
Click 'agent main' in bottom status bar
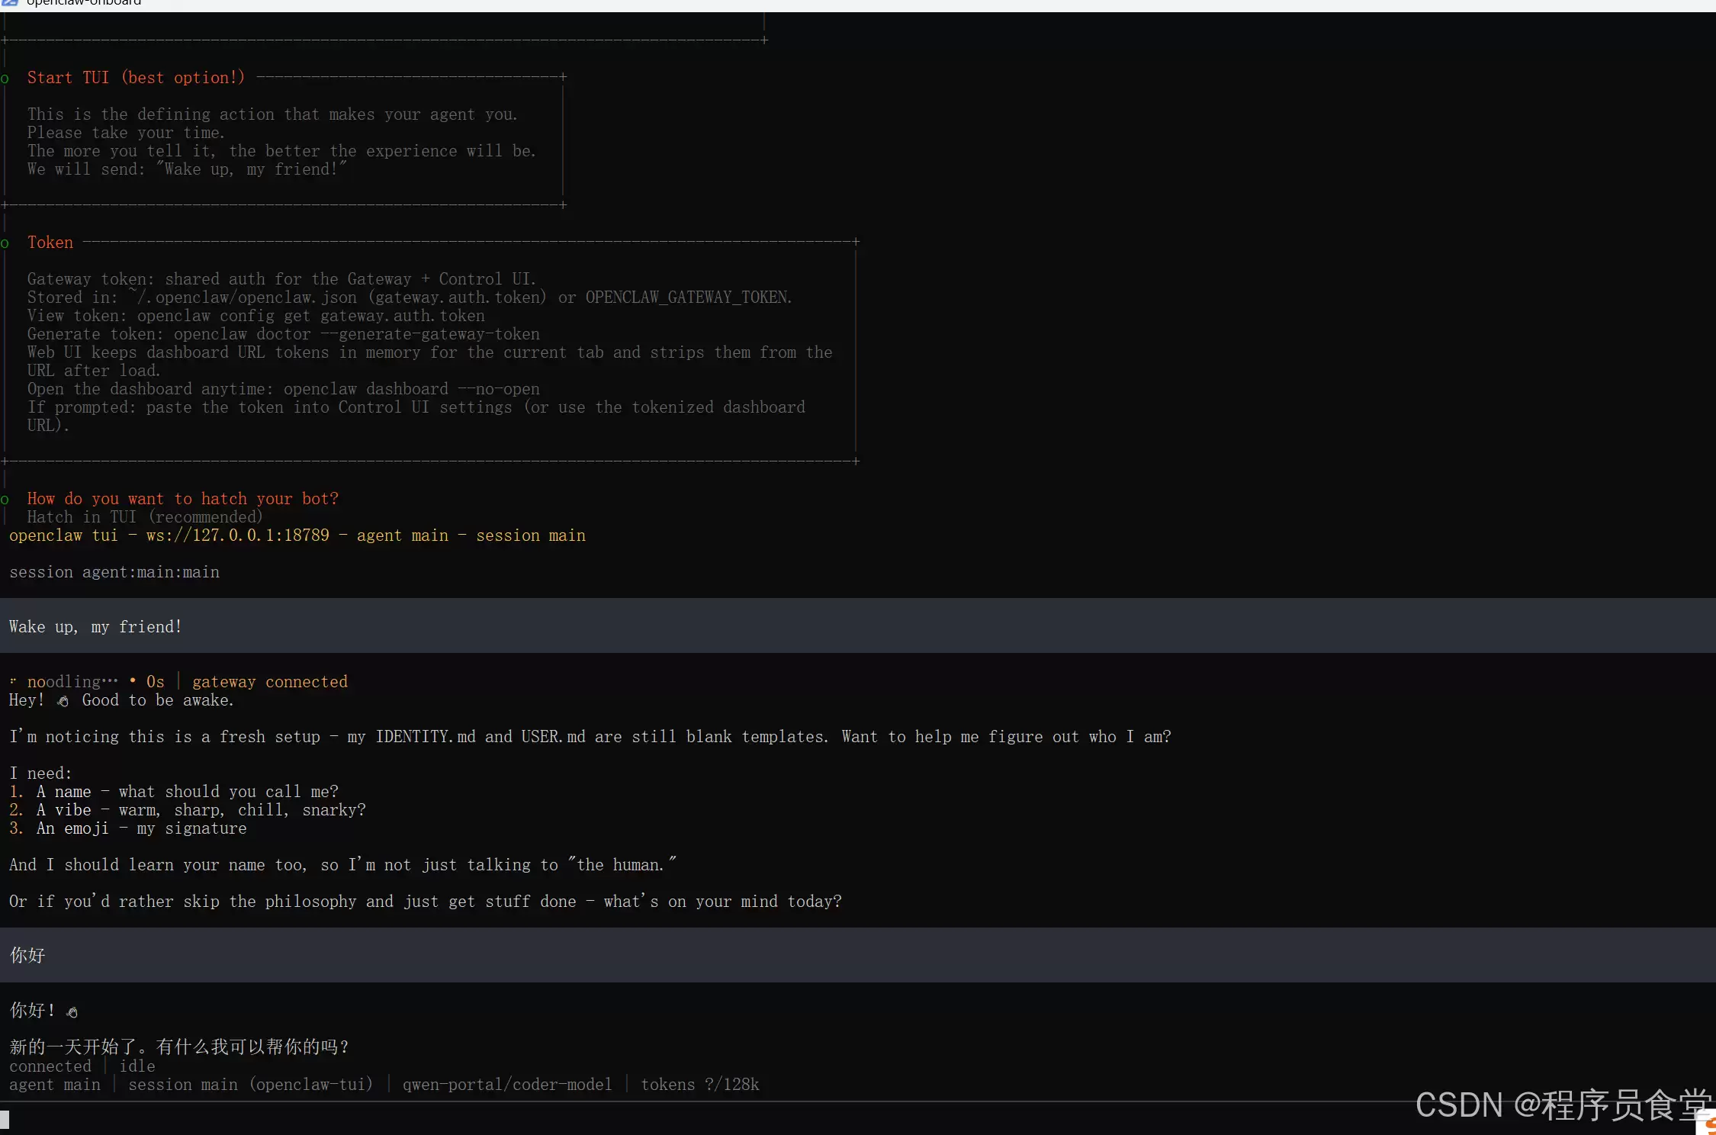point(55,1085)
